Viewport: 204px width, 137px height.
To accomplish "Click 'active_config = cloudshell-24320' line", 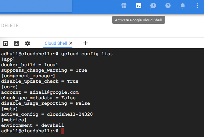I will click(x=47, y=114).
